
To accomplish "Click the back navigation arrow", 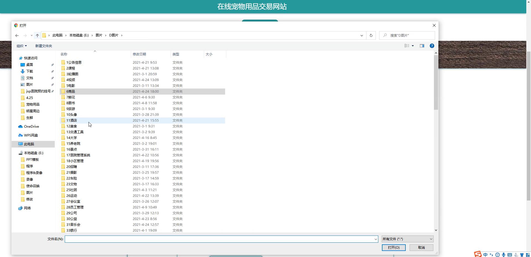I will [17, 35].
